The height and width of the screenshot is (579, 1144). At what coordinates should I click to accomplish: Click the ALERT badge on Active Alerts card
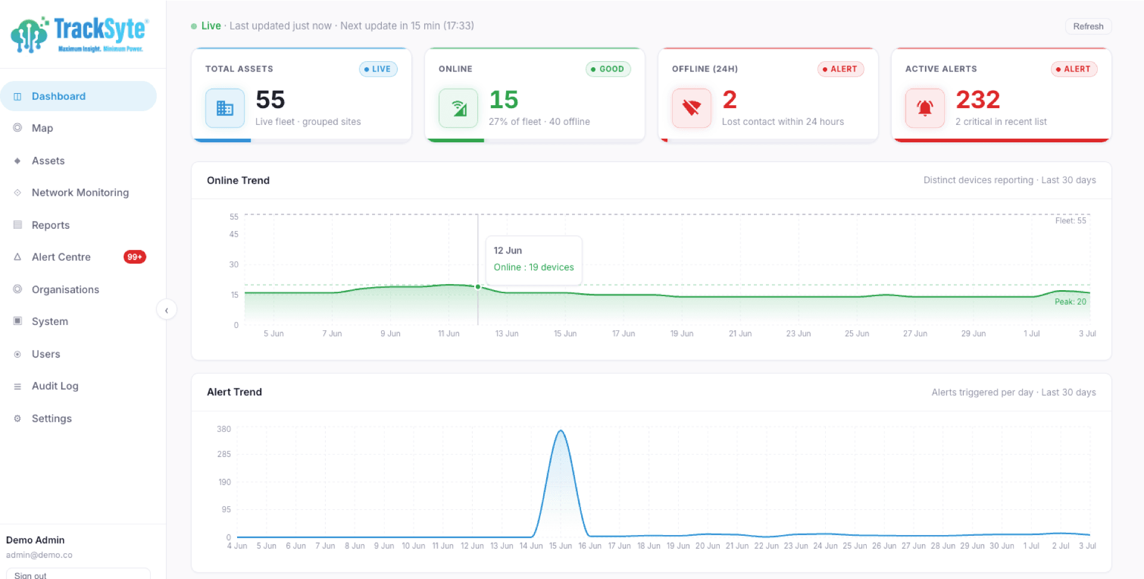pos(1074,69)
